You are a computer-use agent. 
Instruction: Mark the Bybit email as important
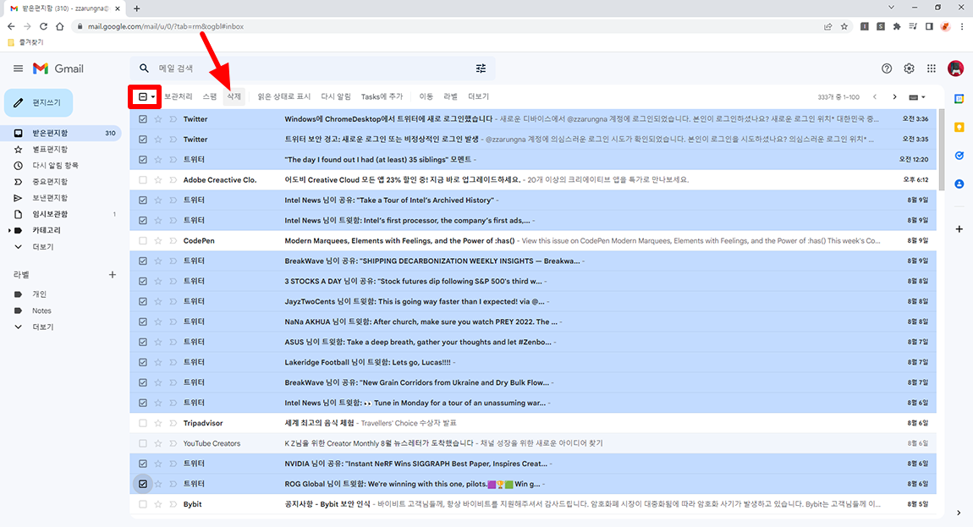click(173, 504)
